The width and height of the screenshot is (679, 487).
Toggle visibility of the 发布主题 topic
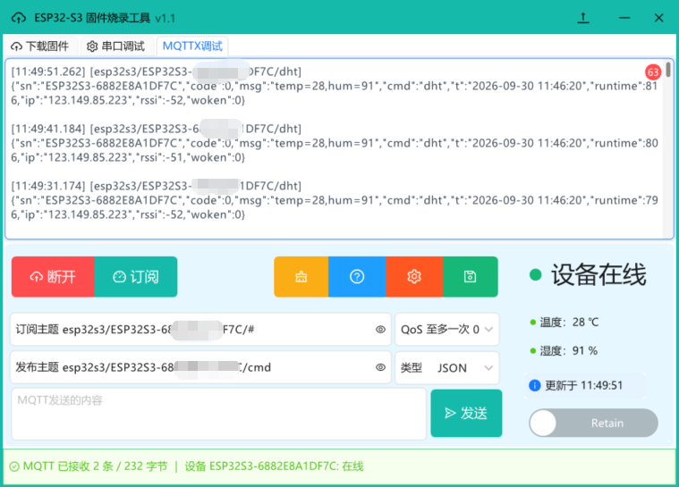380,367
